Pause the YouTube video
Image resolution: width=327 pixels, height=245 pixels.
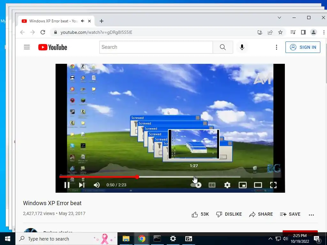pos(67,185)
